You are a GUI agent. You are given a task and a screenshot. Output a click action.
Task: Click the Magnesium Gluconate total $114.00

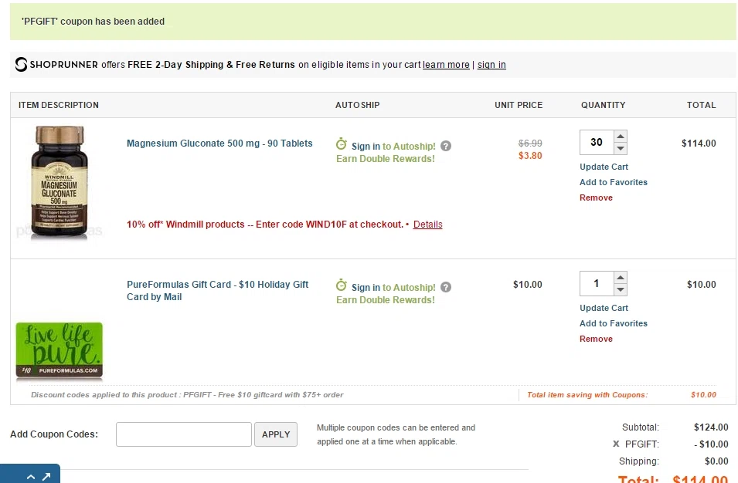pyautogui.click(x=699, y=144)
